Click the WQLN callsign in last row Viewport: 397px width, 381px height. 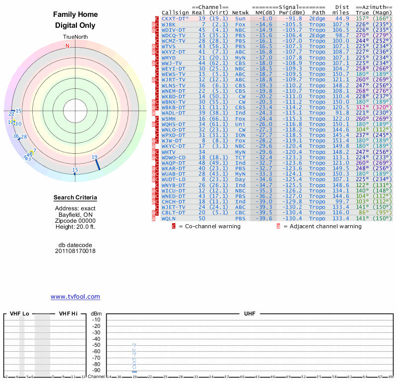tap(169, 218)
